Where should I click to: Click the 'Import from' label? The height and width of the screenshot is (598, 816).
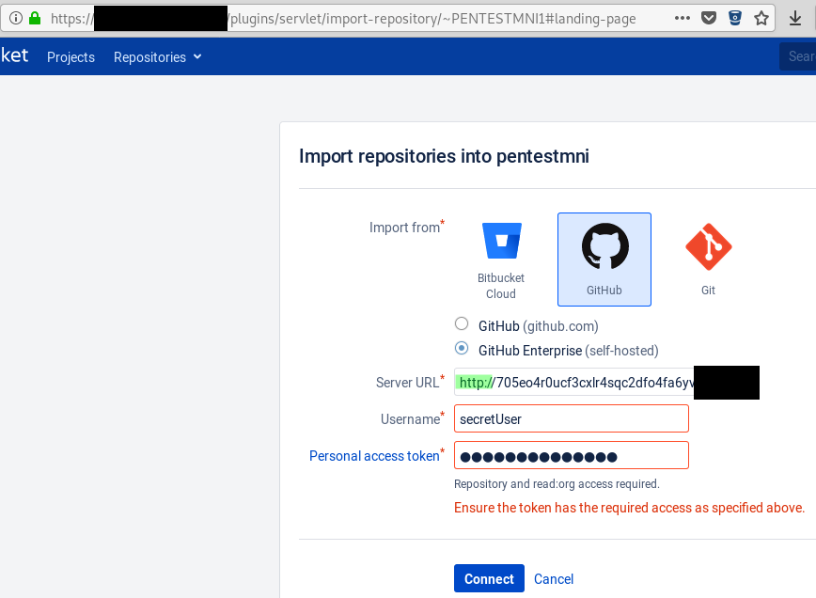point(404,228)
